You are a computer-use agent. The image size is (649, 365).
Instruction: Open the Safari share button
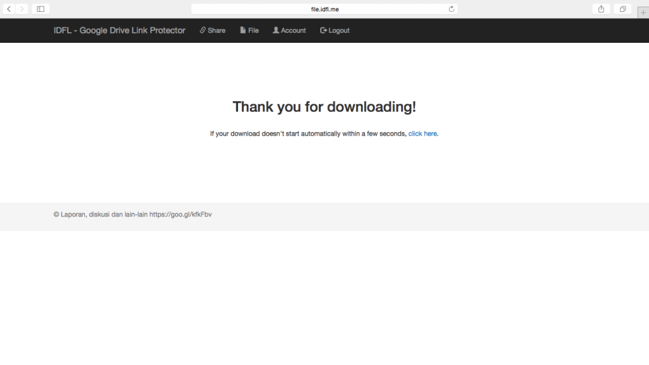point(601,9)
